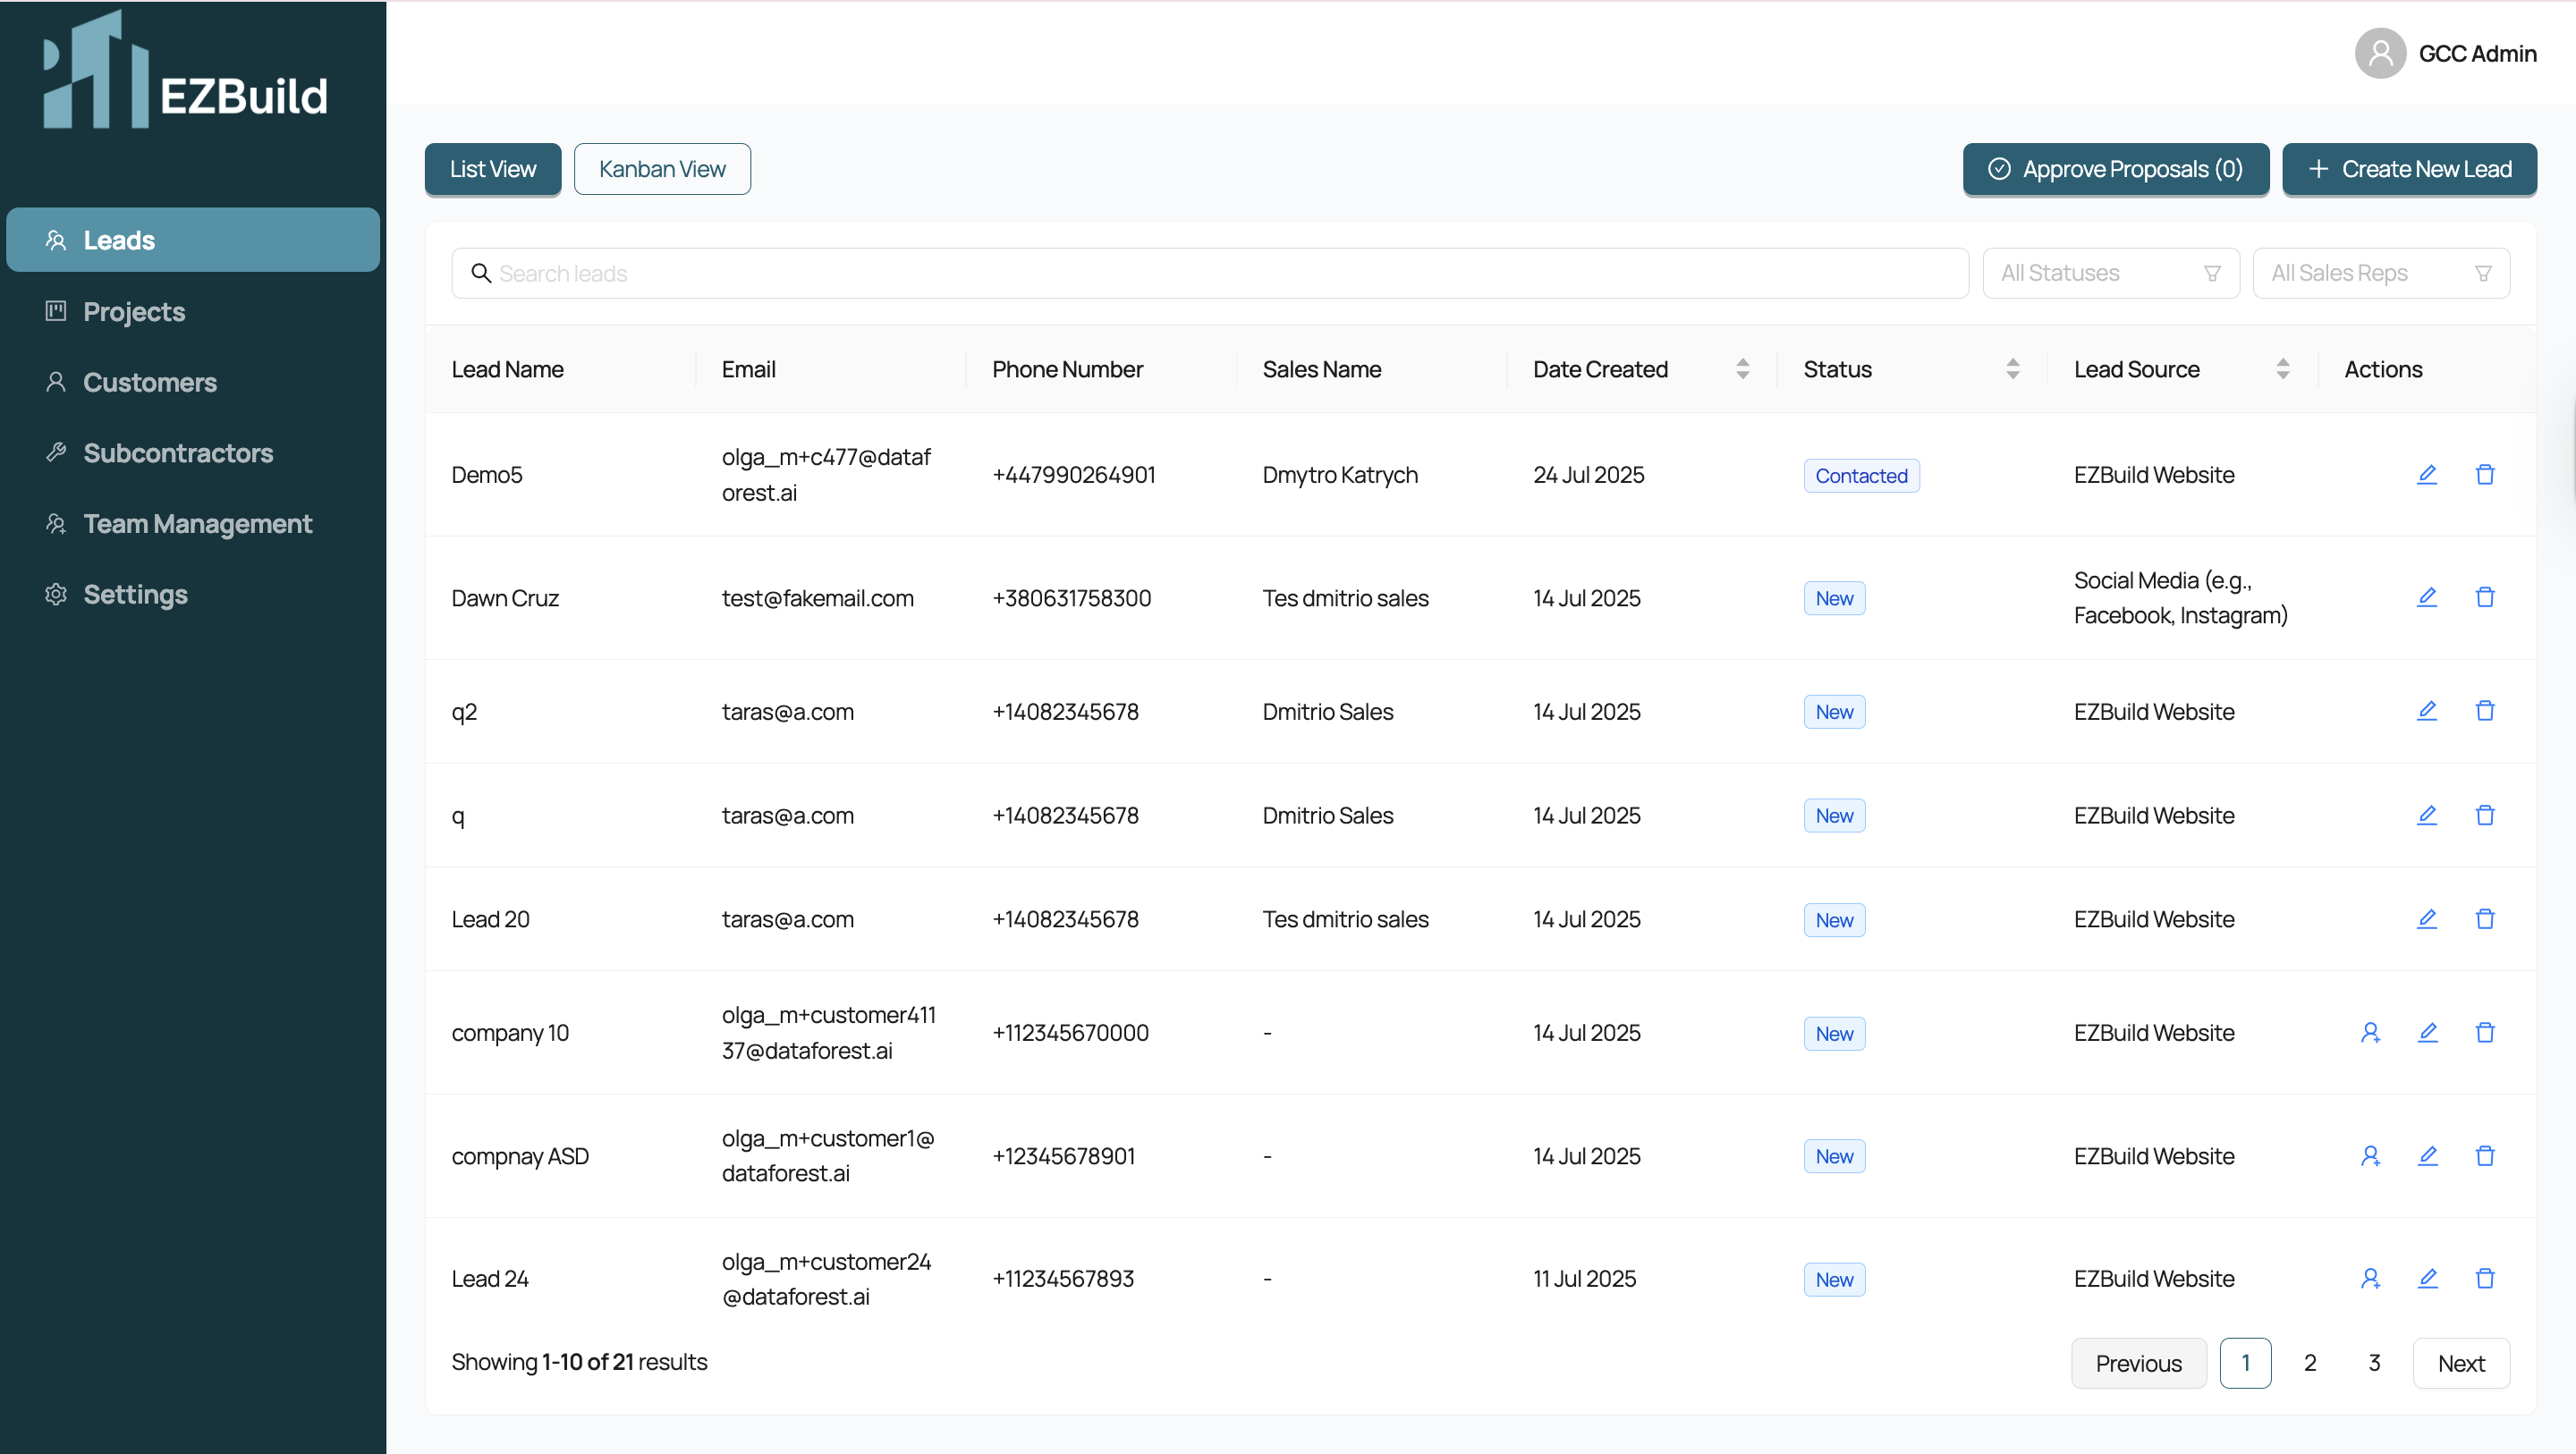Assign sales rep to company 10
Viewport: 2576px width, 1454px height.
(2370, 1033)
